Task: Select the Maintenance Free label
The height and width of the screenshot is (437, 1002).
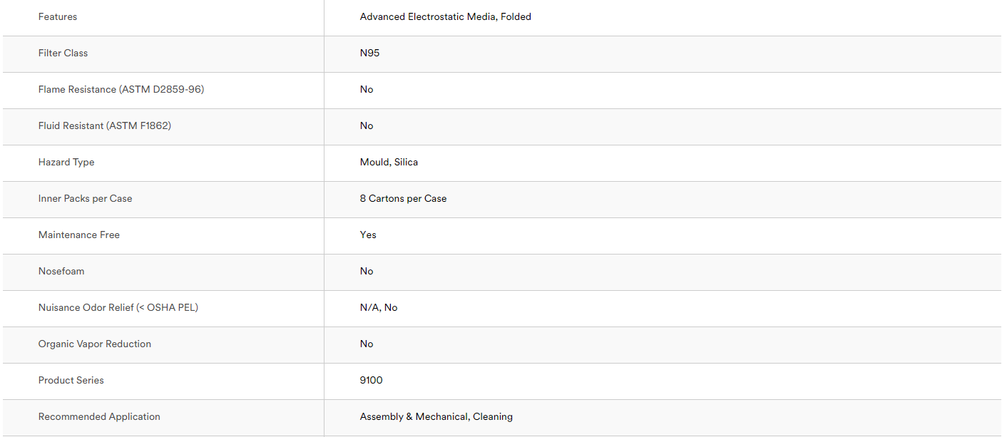Action: tap(79, 235)
